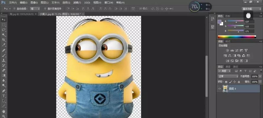Select the Magic Wand tool
This screenshot has width=263, height=118.
pos(4,35)
